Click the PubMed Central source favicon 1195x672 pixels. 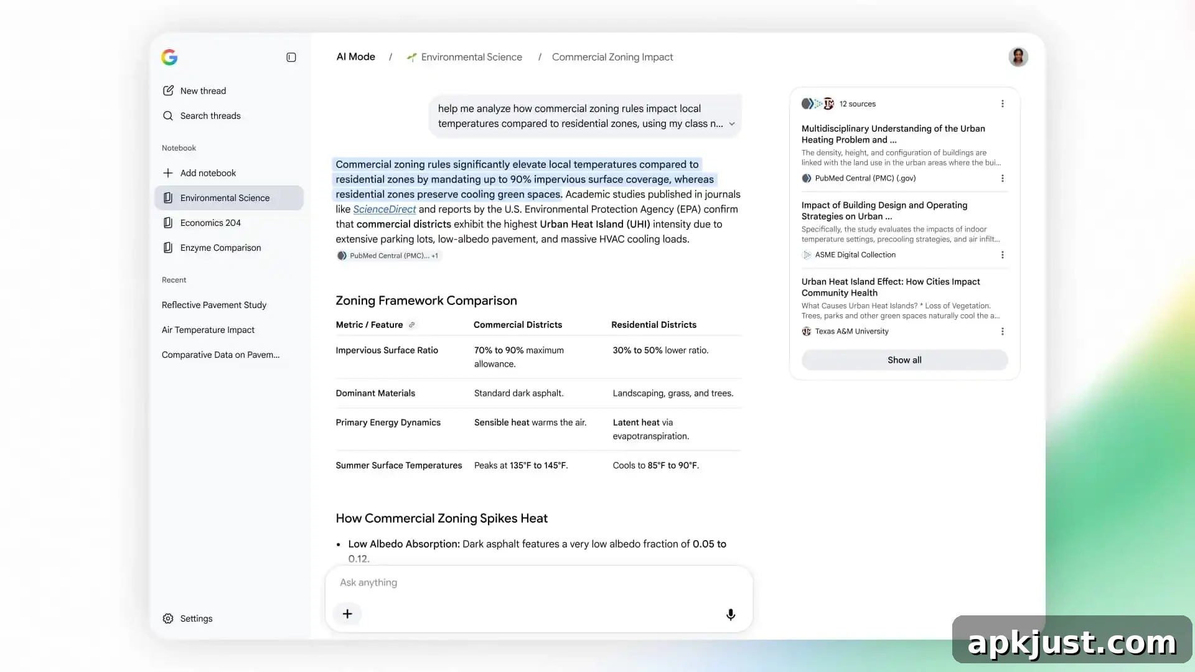[x=807, y=179]
